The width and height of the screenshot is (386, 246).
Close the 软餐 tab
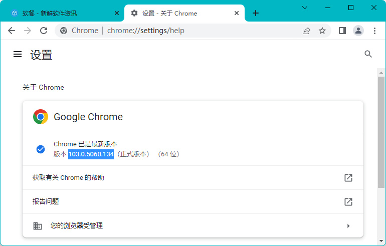[117, 13]
